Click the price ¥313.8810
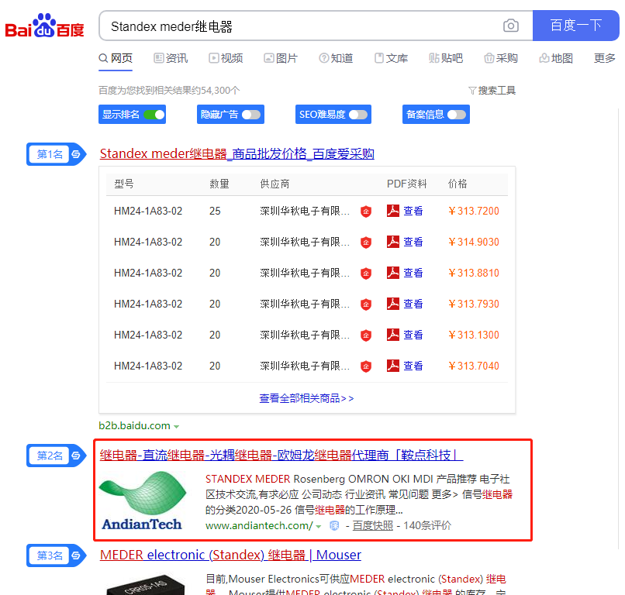 (x=474, y=273)
